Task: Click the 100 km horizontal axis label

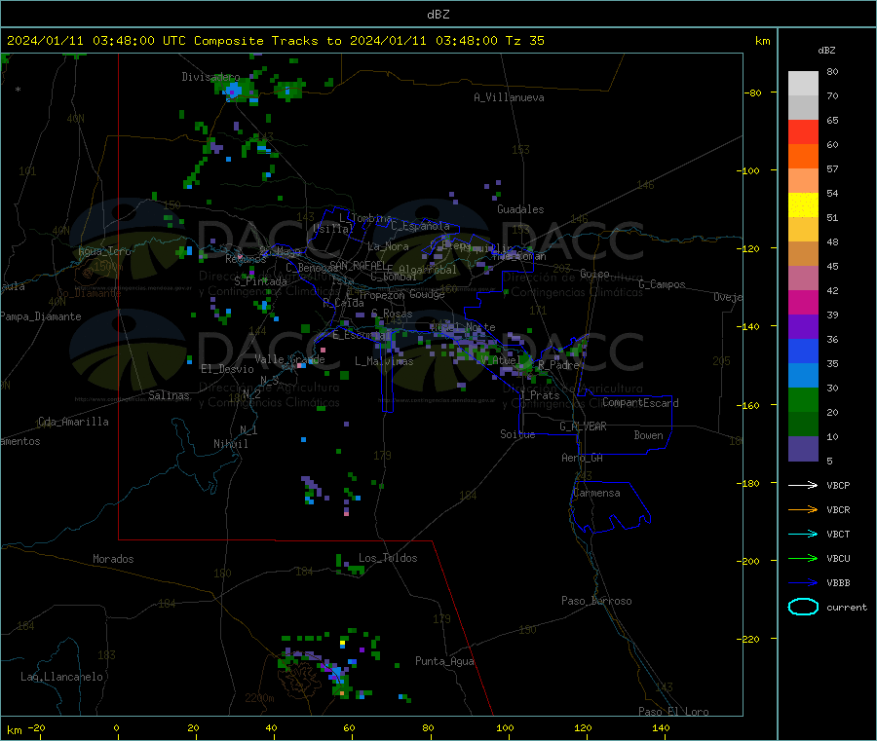Action: pyautogui.click(x=505, y=727)
